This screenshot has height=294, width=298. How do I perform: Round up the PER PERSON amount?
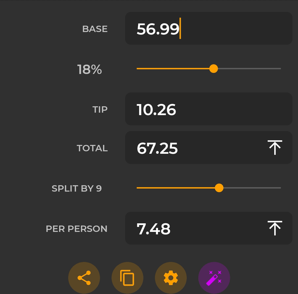(275, 228)
